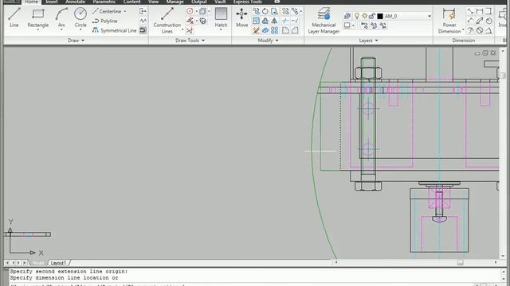510x286 pixels.
Task: Click the Symmetrical Line button
Action: point(114,30)
